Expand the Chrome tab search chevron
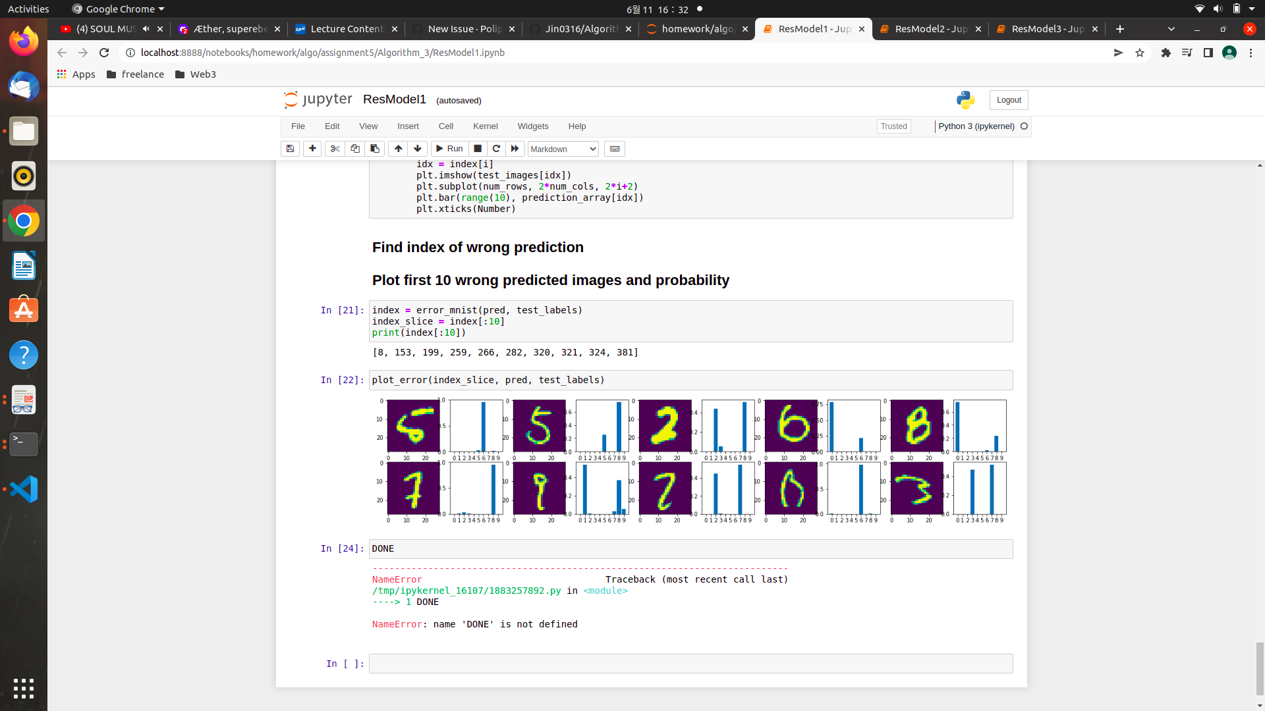1265x711 pixels. click(x=1171, y=29)
